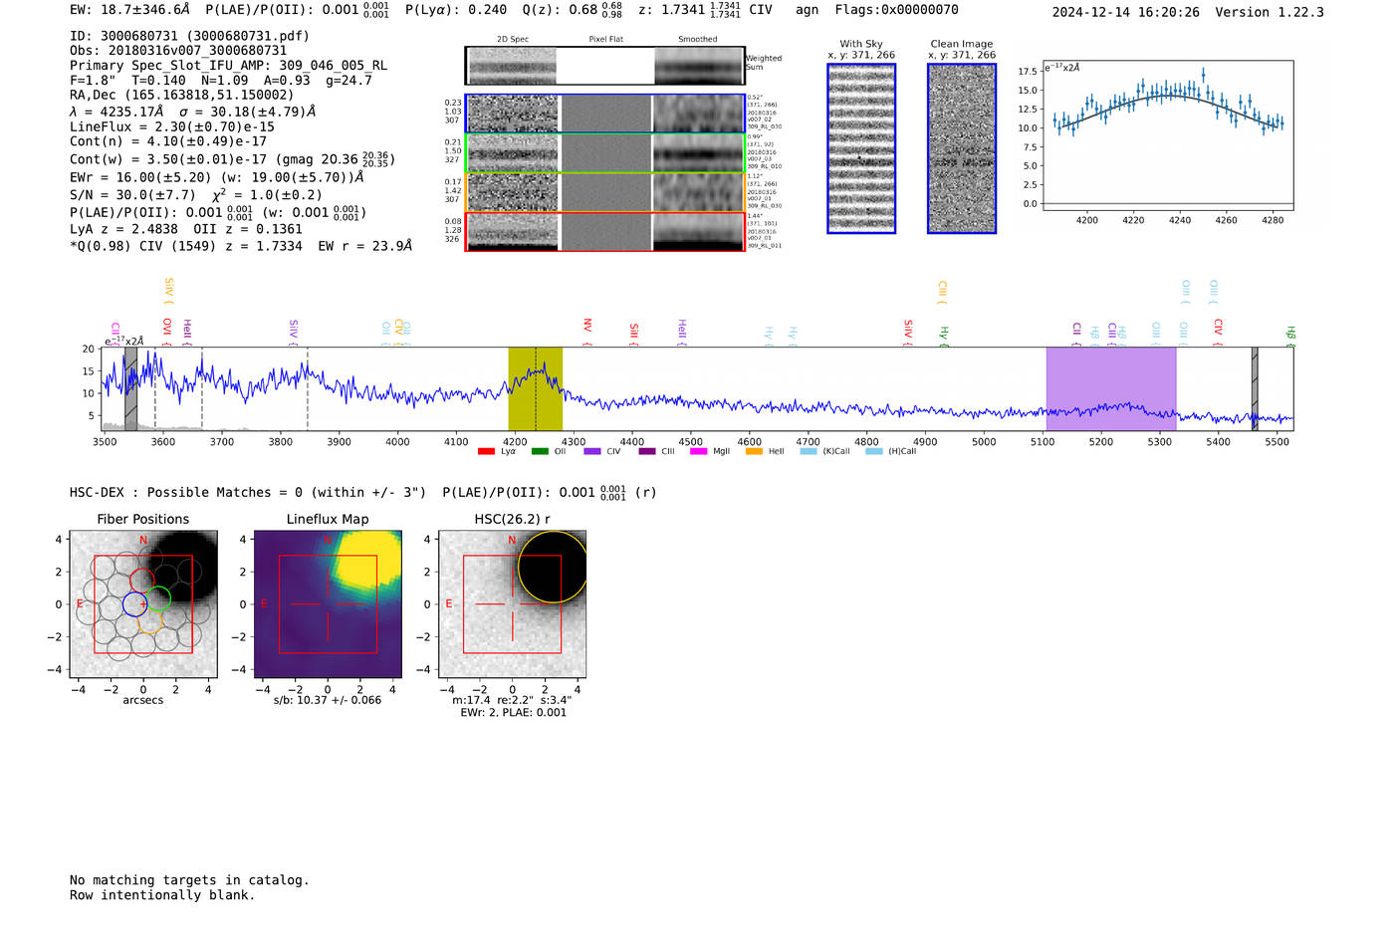Click the 'm:17.4 re:2.2" s:3.4"' caption
The image size is (1394, 949).
[x=512, y=700]
